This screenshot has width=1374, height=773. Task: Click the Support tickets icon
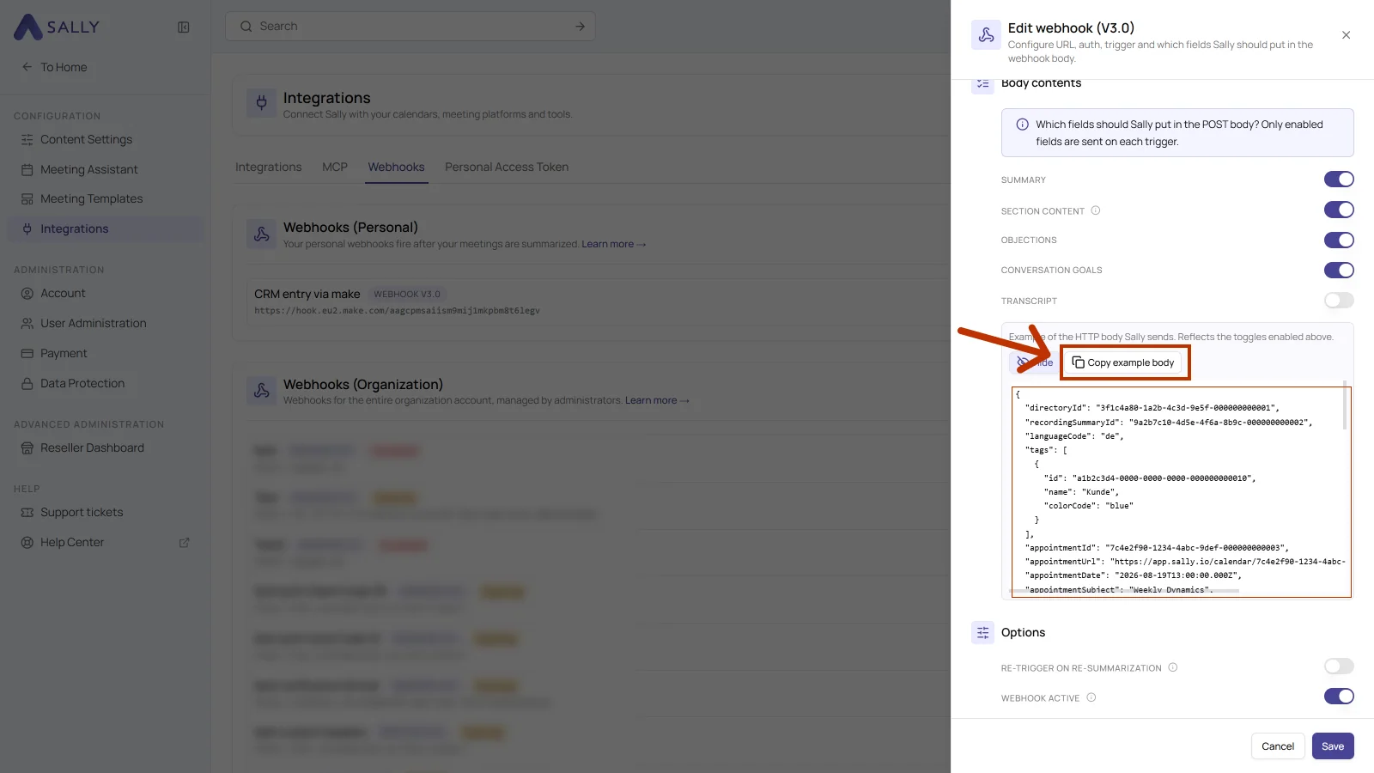coord(27,512)
